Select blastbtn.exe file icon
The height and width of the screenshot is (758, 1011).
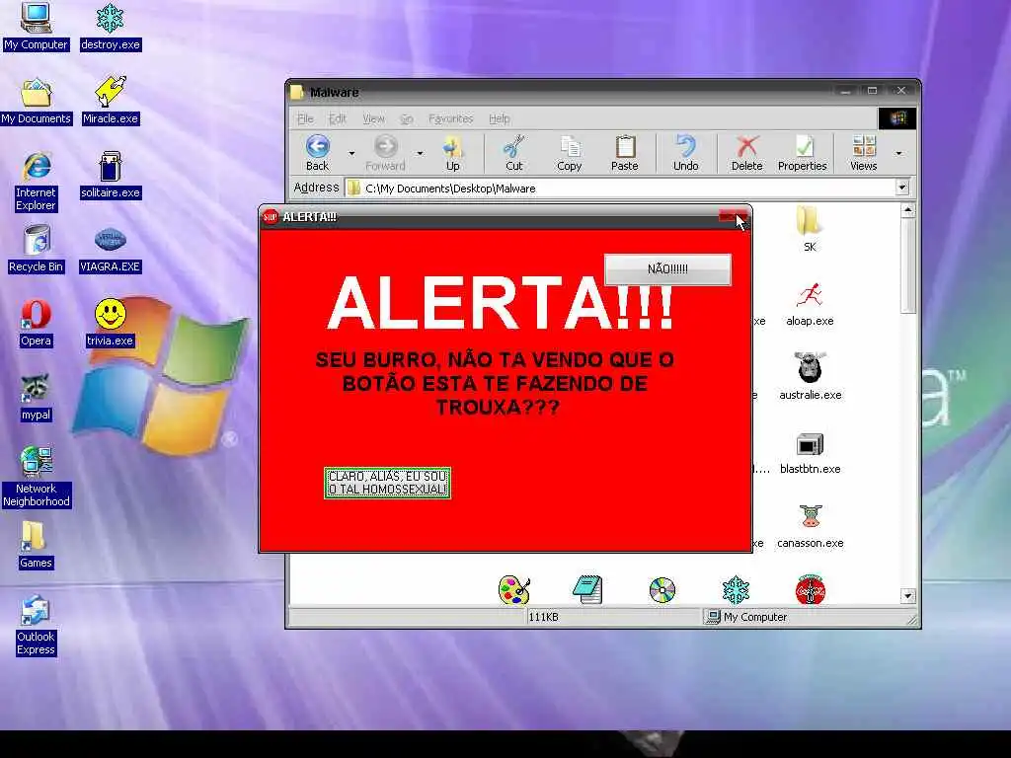(x=810, y=454)
